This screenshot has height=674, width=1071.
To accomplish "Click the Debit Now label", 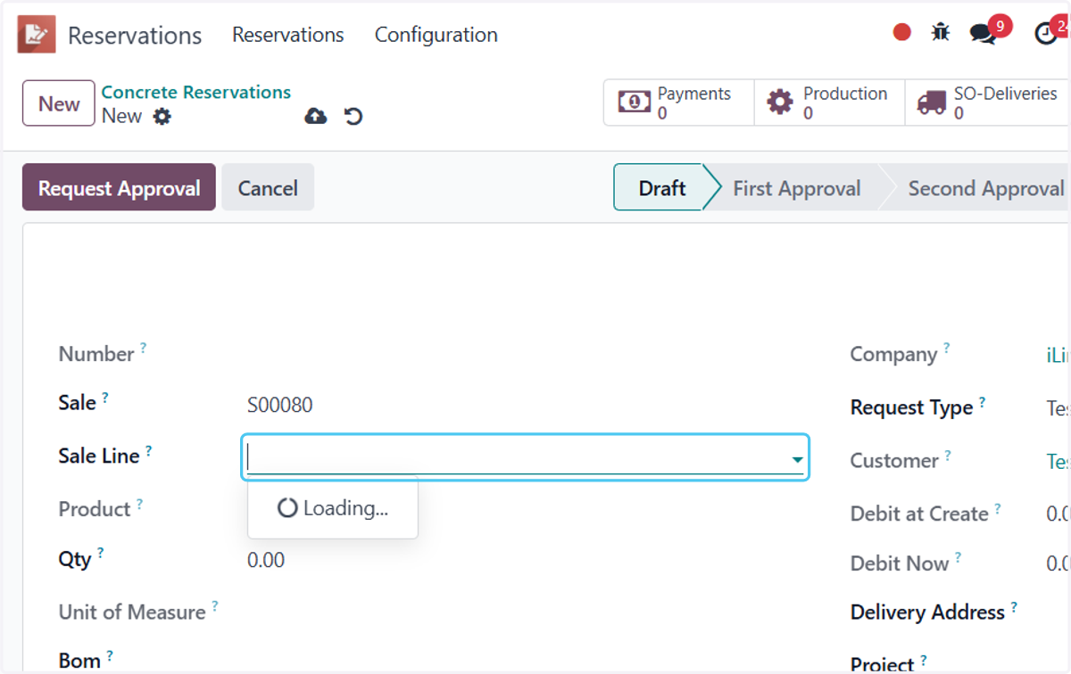I will [x=900, y=563].
